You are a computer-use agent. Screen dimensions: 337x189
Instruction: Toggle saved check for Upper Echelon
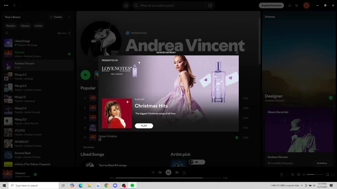237,138
